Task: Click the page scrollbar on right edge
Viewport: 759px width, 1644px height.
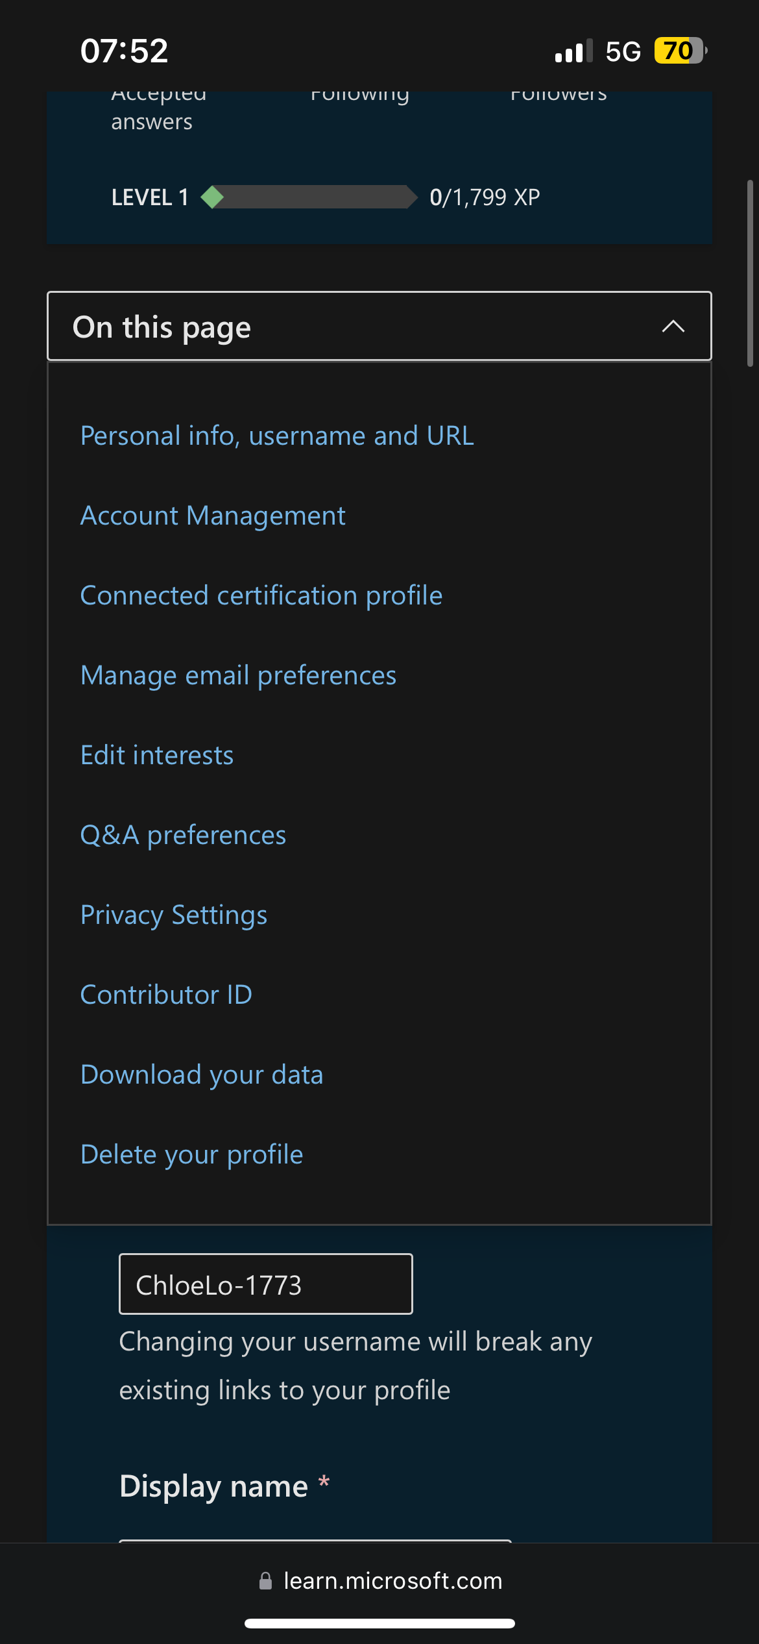Action: click(750, 273)
